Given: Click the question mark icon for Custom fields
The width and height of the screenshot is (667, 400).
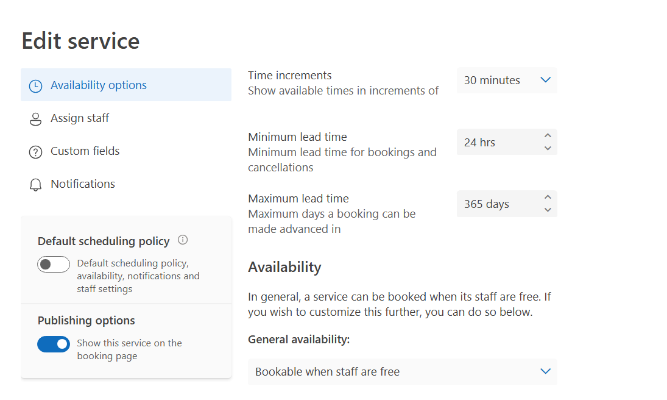Looking at the screenshot, I should [35, 152].
